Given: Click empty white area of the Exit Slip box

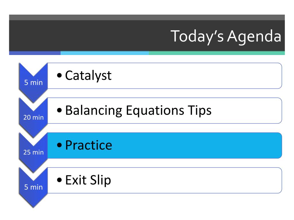Looking at the screenshot, I should pyautogui.click(x=197, y=180).
